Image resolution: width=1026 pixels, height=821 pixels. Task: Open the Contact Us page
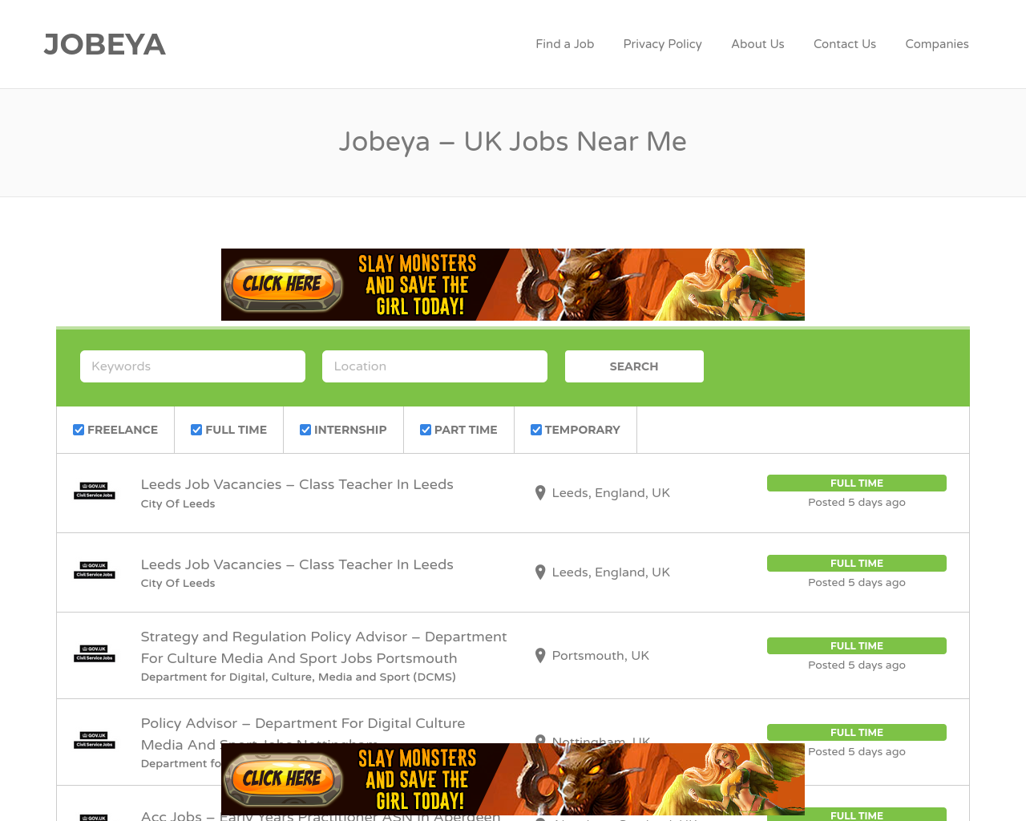845,44
